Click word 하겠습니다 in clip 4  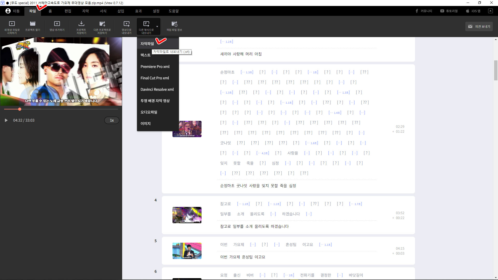click(291, 214)
